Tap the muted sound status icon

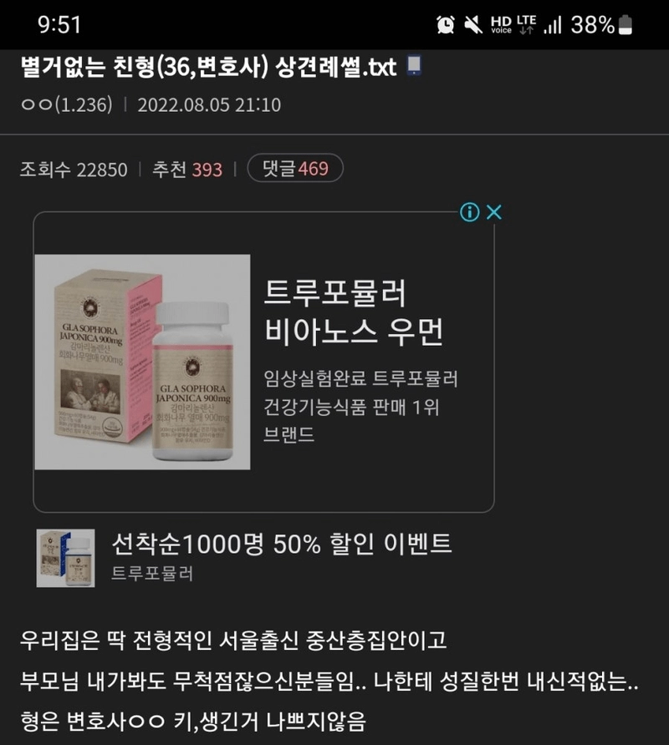(x=473, y=25)
